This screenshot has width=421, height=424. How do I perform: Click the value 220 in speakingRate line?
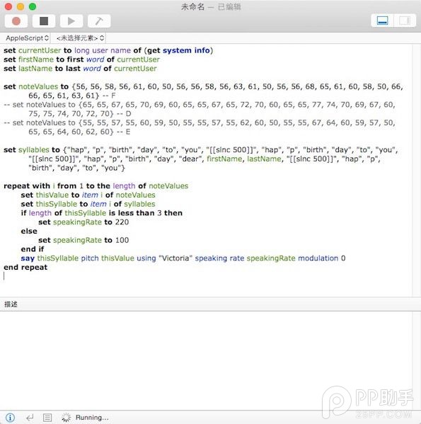click(x=122, y=222)
